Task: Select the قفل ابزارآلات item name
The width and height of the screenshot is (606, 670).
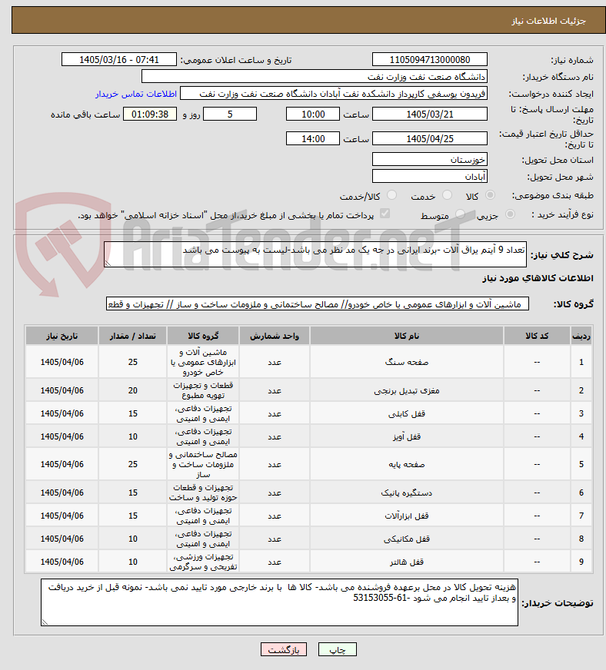Action: [x=406, y=516]
